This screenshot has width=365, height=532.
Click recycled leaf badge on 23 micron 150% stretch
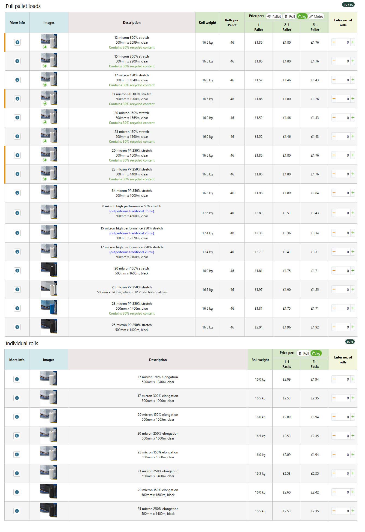tap(45, 141)
